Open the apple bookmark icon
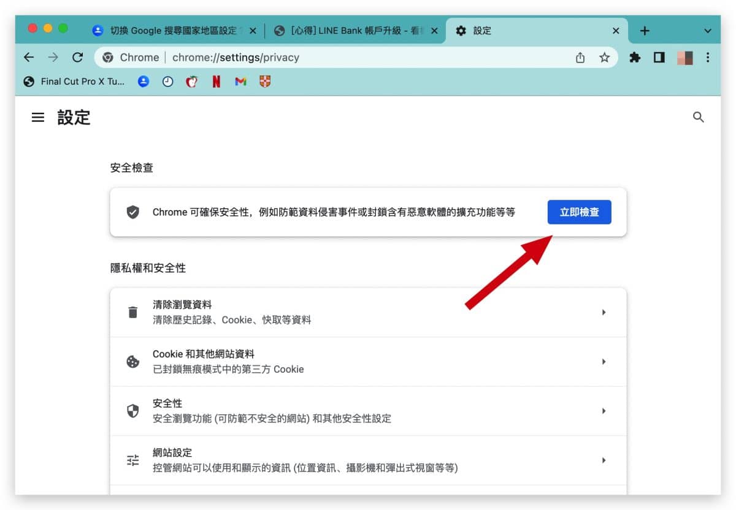This screenshot has width=736, height=510. coord(192,81)
